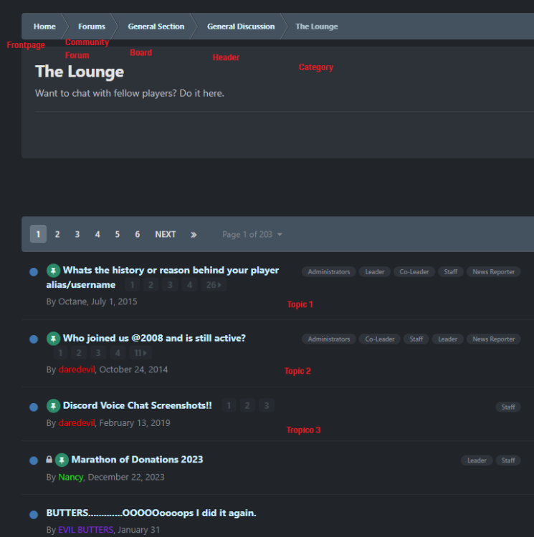The image size is (534, 537).
Task: Open page 2 of Discord Screenshots topic
Action: pyautogui.click(x=247, y=406)
